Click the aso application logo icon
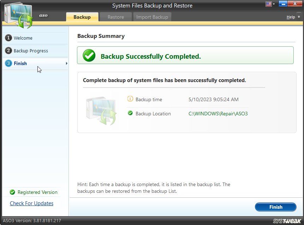 tap(43, 15)
